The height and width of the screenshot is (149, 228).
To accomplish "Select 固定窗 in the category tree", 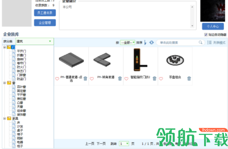I will [x=22, y=91].
